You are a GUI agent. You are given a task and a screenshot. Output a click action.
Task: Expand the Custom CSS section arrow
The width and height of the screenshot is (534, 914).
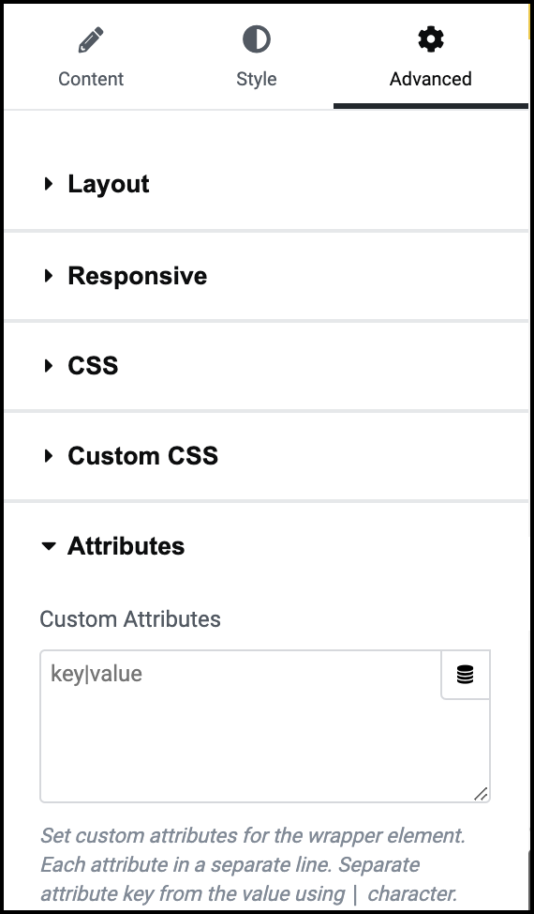click(x=49, y=456)
